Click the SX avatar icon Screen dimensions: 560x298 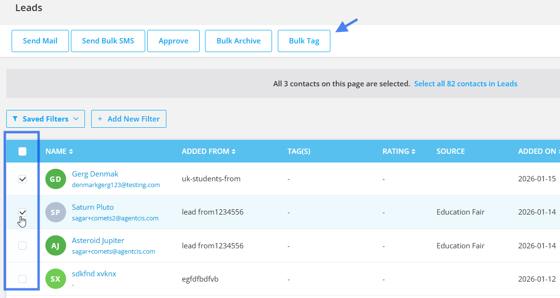56,279
